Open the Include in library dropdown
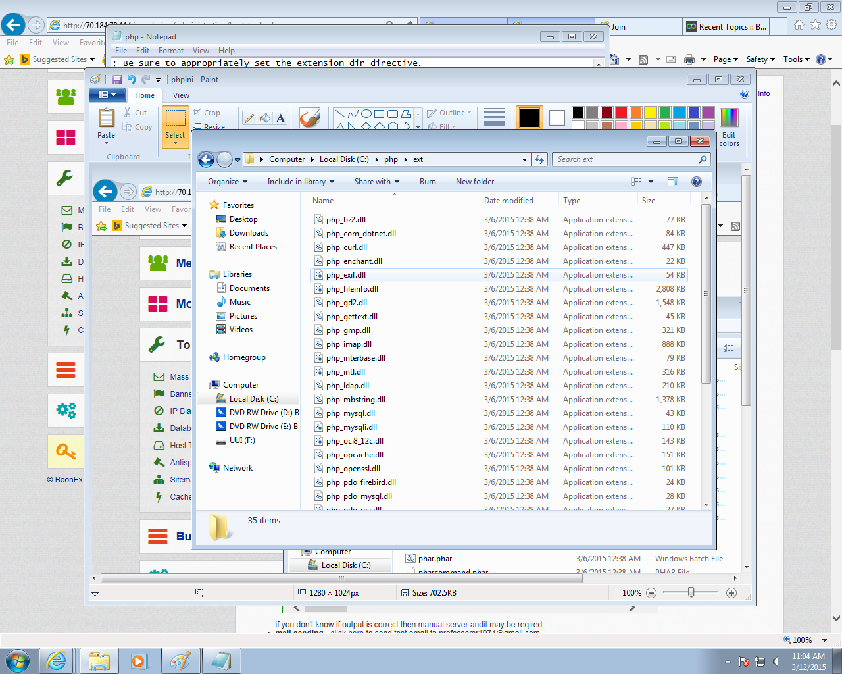Image resolution: width=842 pixels, height=674 pixels. coord(300,182)
